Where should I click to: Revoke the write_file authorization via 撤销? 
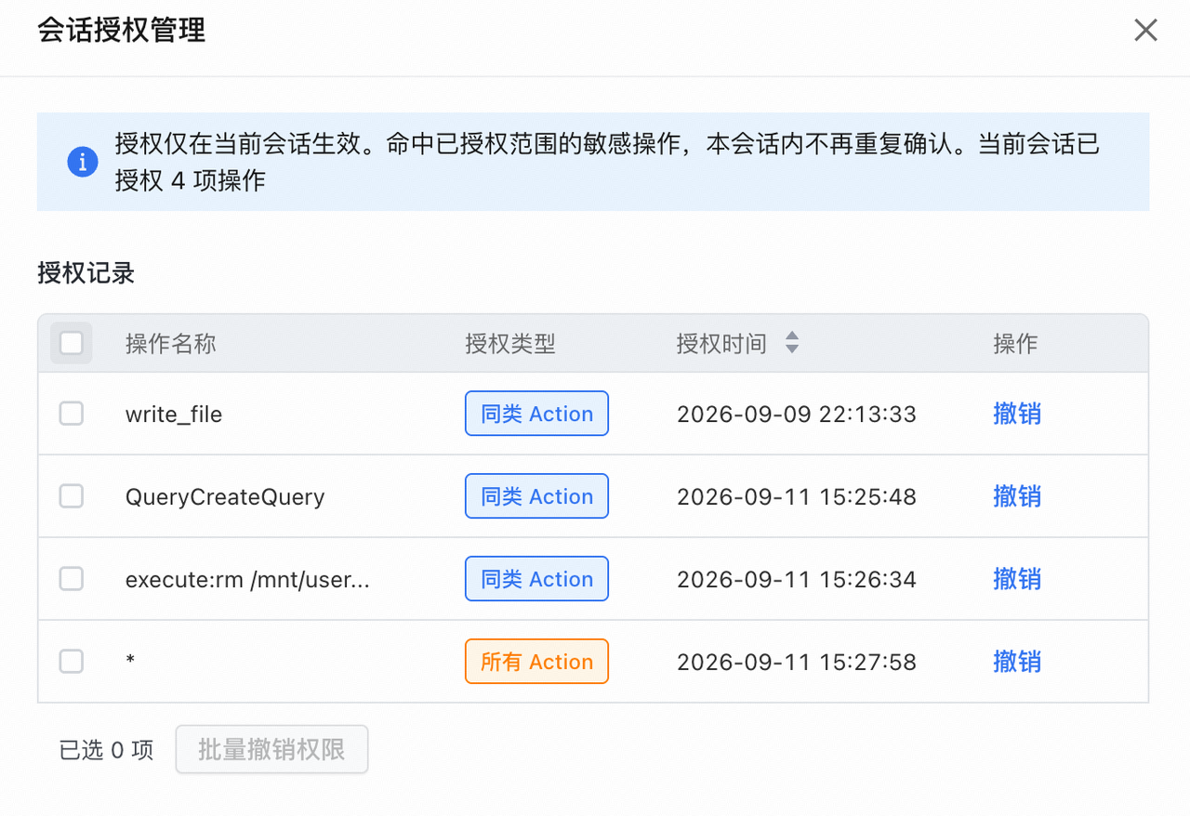[1017, 414]
